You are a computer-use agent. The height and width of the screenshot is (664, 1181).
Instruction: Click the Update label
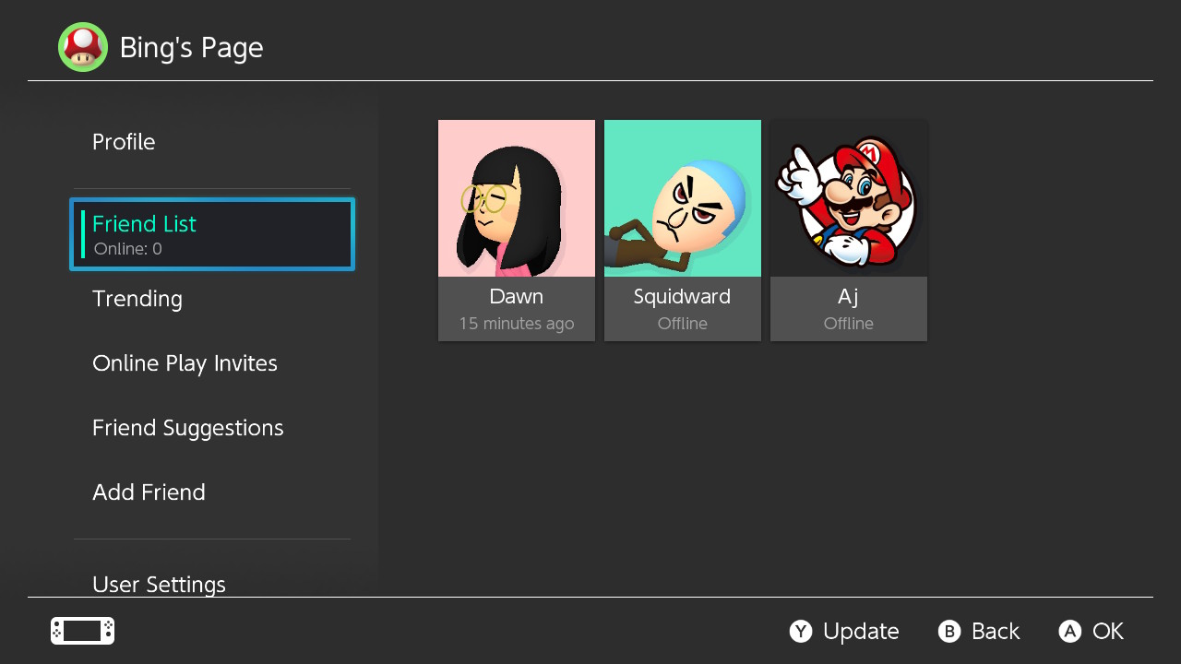861,631
